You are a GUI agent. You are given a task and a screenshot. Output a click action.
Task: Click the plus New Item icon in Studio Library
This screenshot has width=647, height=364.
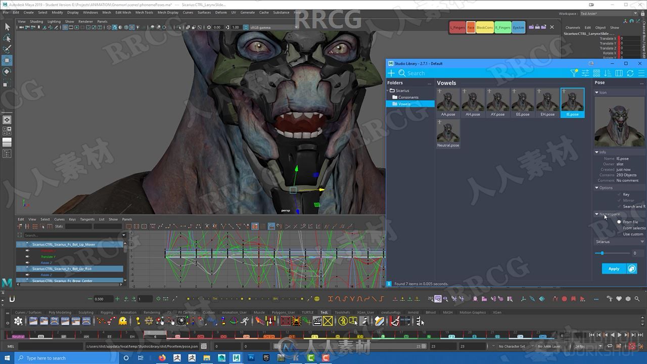[391, 73]
